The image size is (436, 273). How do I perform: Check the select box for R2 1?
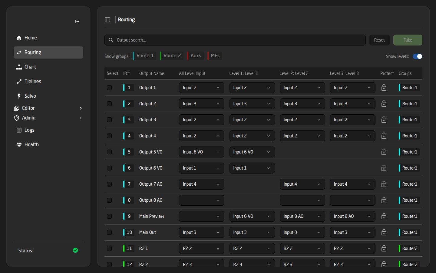coord(109,248)
